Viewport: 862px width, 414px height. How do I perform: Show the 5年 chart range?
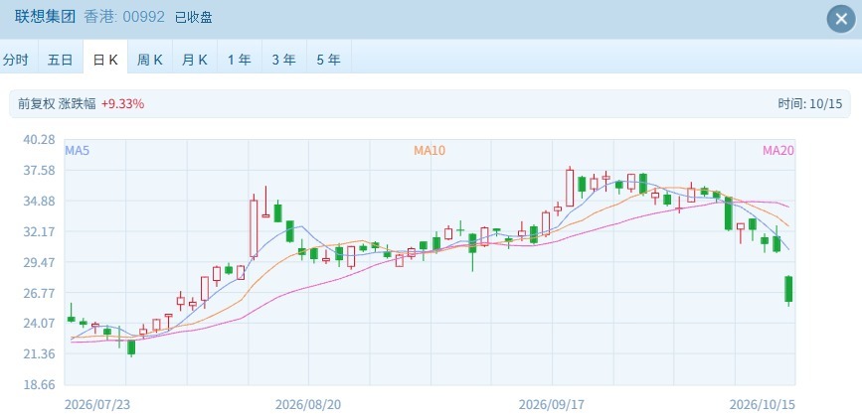(329, 60)
